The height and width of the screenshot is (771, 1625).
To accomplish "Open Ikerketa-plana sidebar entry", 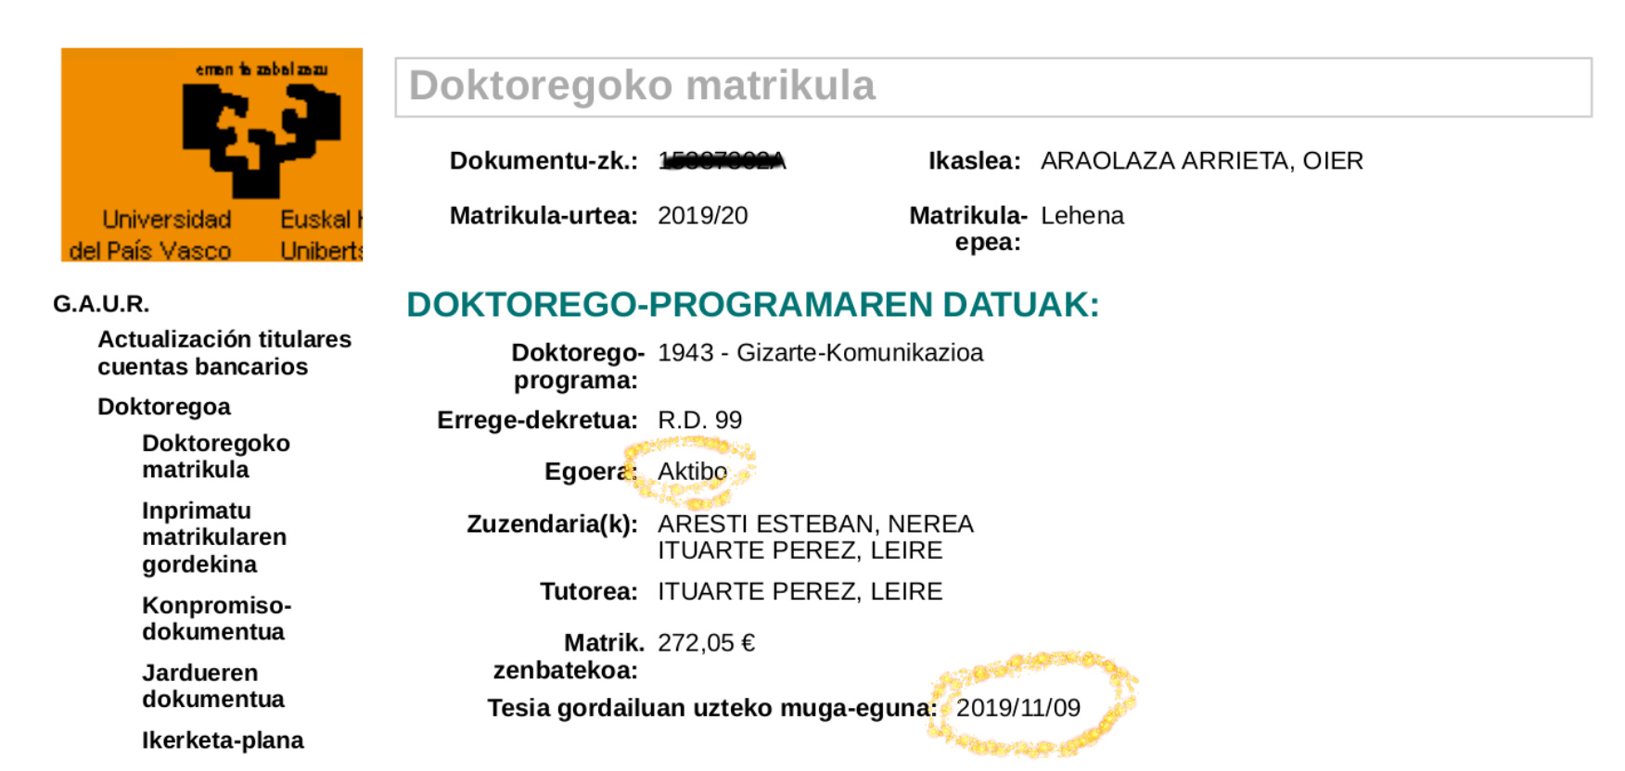I will (x=223, y=740).
